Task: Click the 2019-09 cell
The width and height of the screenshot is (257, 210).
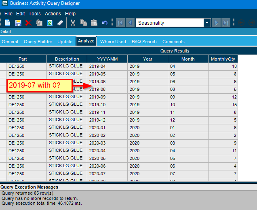Action: point(107,97)
